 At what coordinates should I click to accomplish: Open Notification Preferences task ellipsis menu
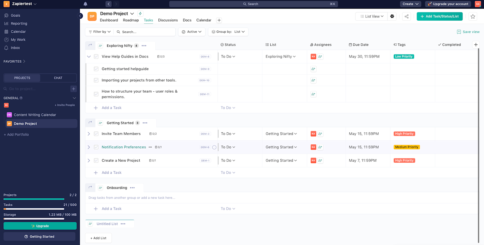pos(150,147)
